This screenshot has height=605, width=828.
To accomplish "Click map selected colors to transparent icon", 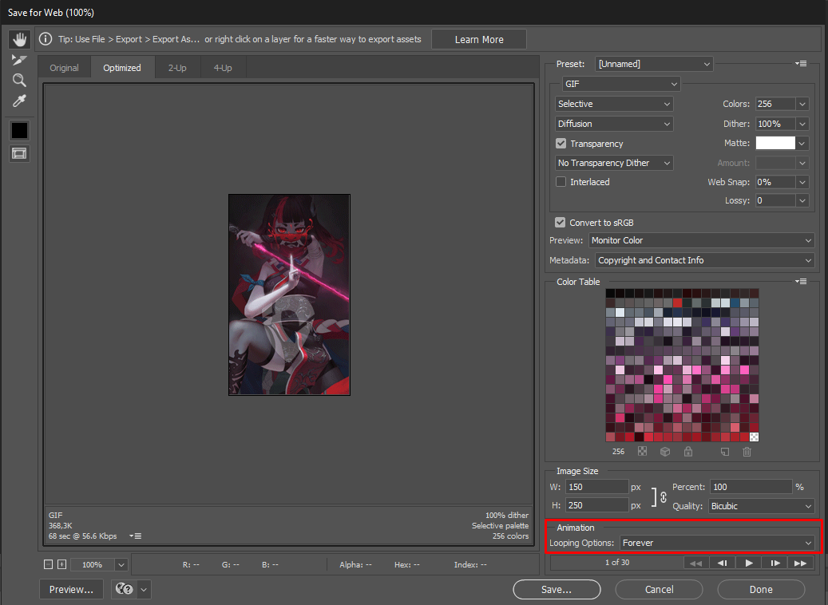I will point(642,452).
